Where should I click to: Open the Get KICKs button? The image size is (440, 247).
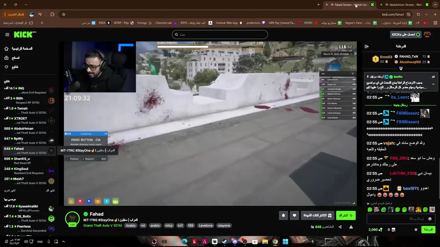[x=406, y=35]
